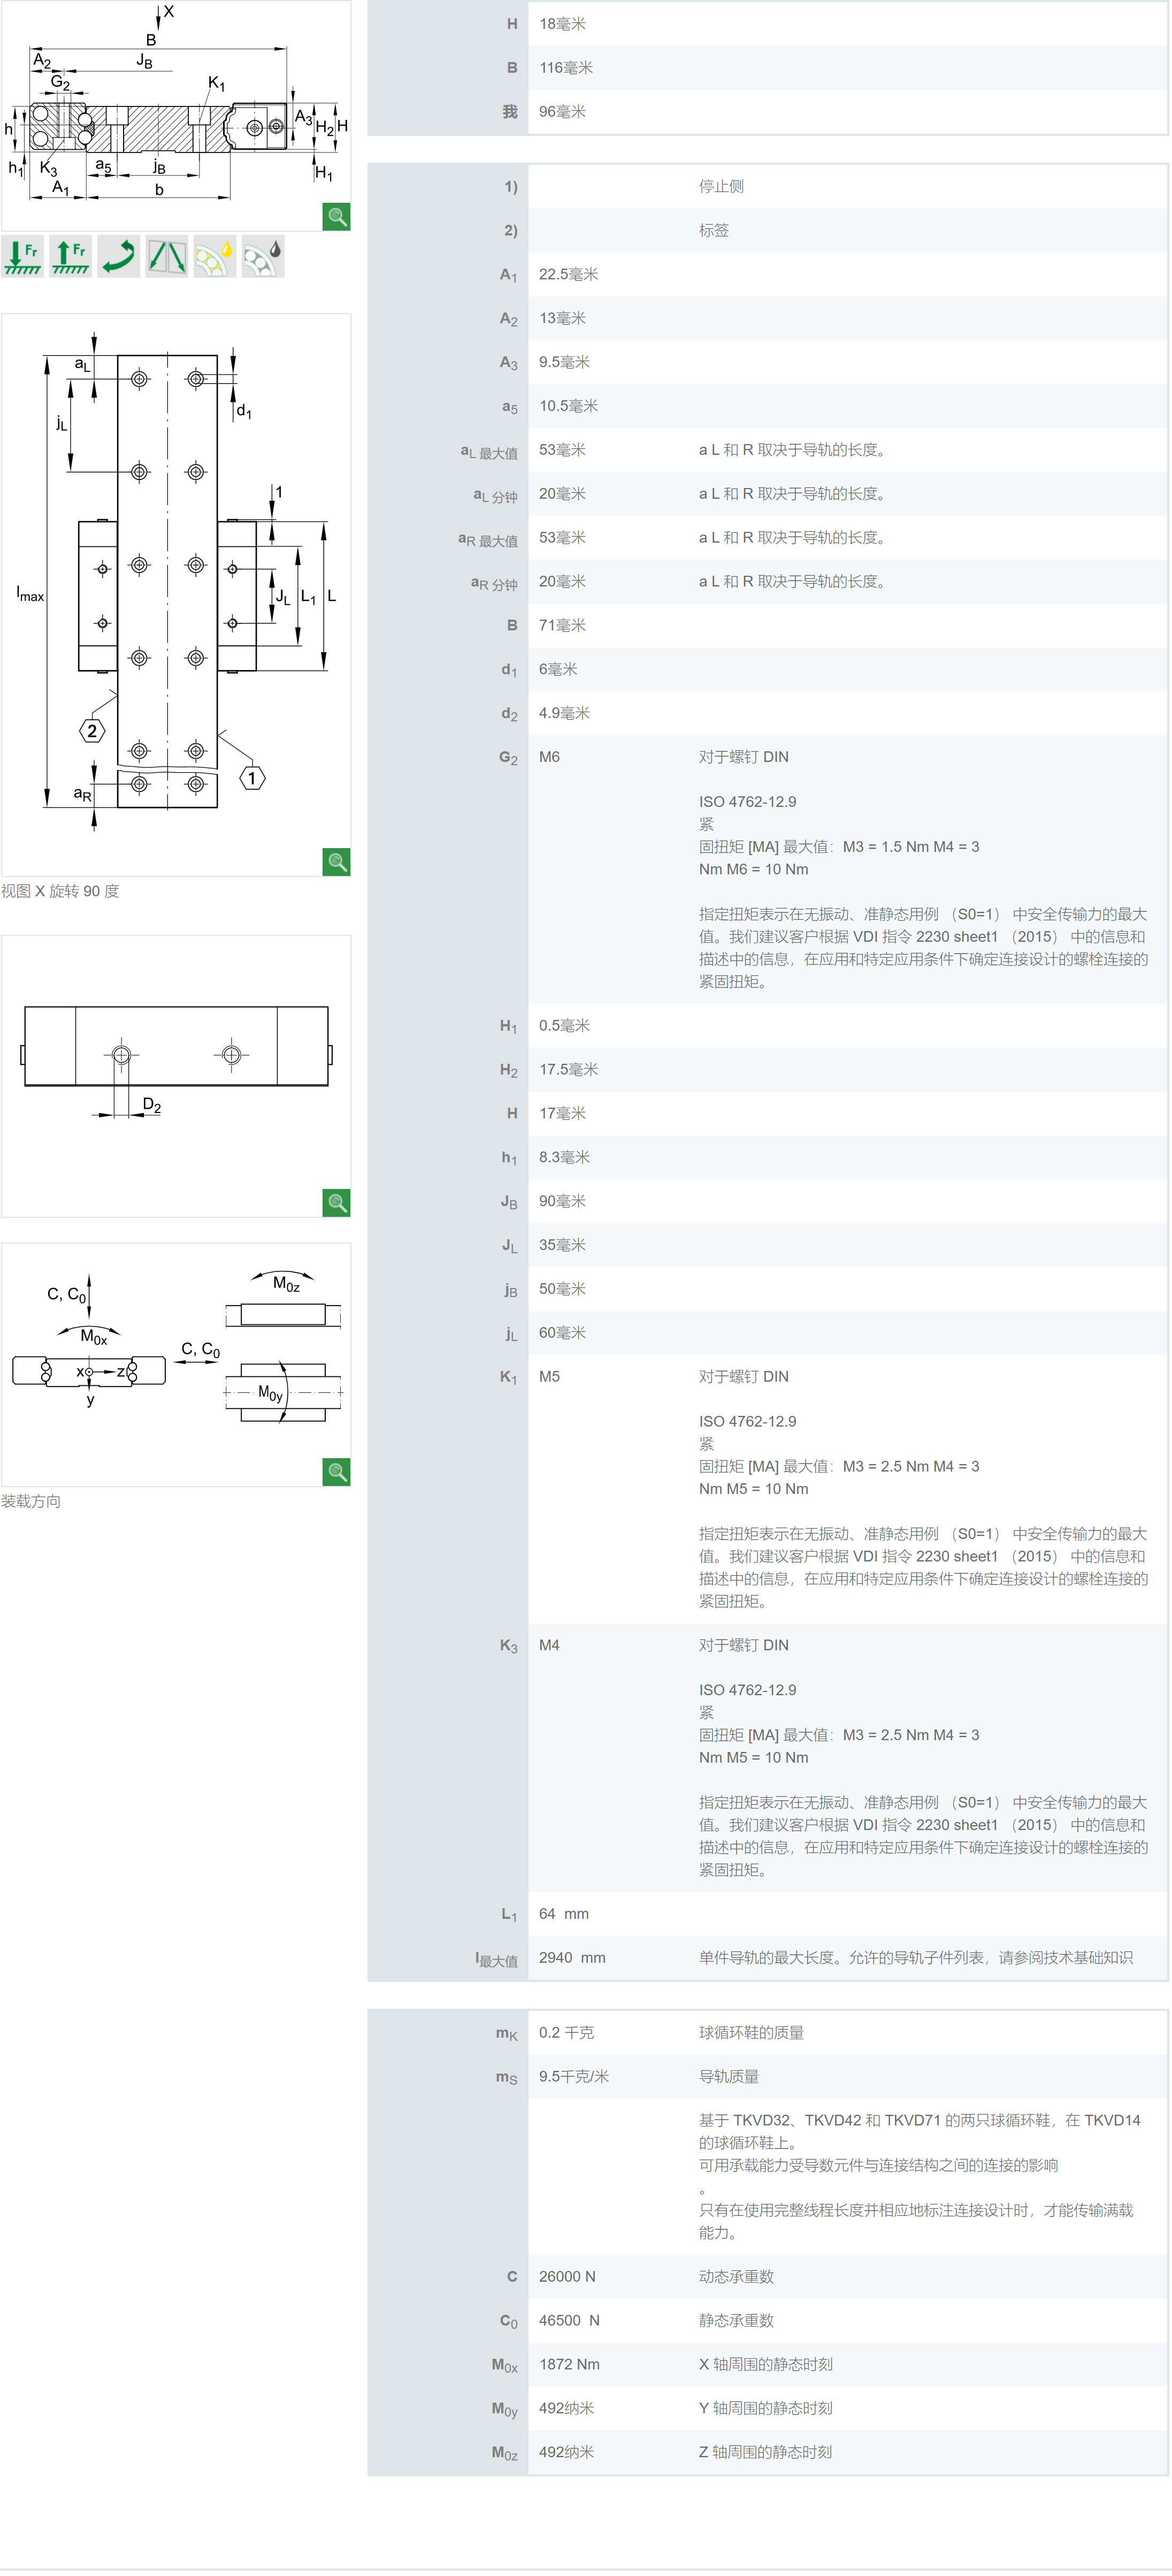This screenshot has height=2576, width=1172.
Task: Click the '装载方向' caption text
Action: coord(31,1501)
